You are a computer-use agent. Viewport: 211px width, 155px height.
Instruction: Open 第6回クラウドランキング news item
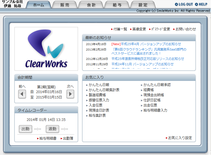coord(149,51)
